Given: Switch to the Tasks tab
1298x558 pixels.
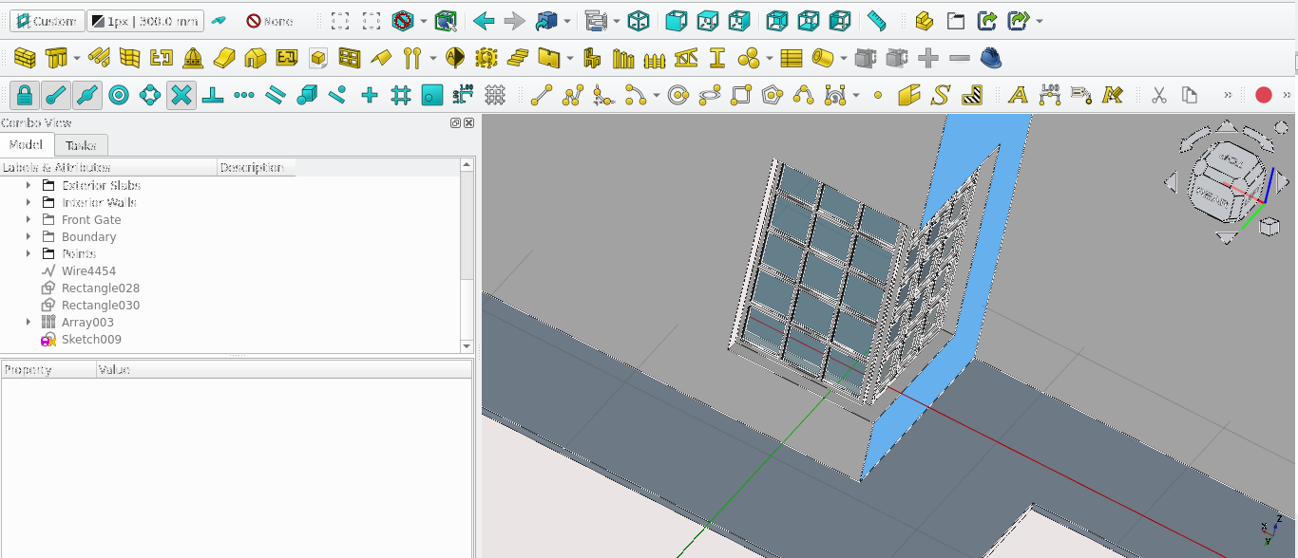Looking at the screenshot, I should tap(81, 145).
